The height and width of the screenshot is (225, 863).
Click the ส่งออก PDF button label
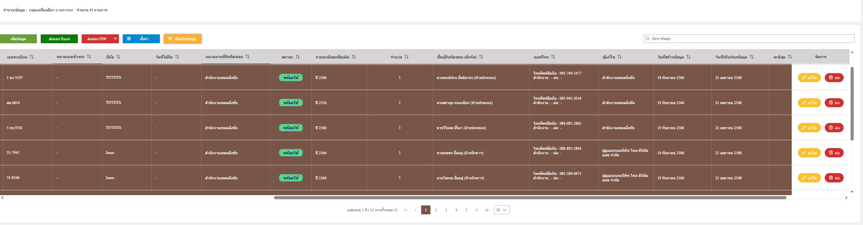click(x=97, y=39)
